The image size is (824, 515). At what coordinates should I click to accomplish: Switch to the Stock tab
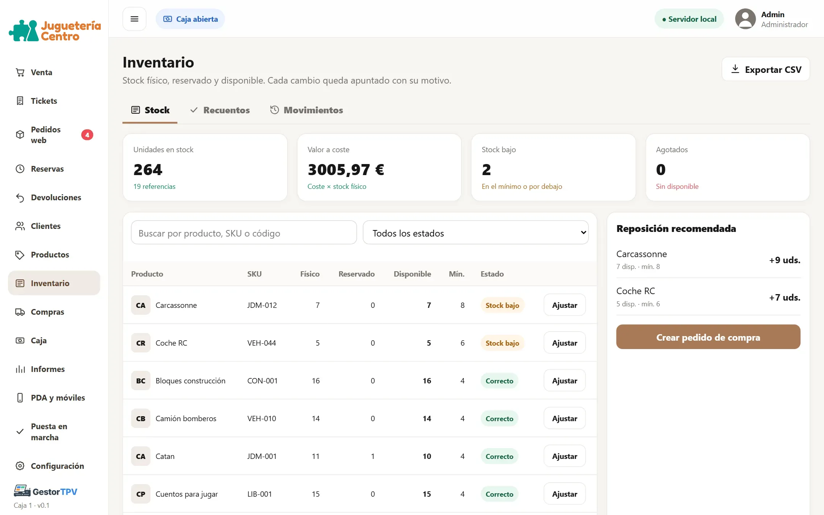[150, 110]
